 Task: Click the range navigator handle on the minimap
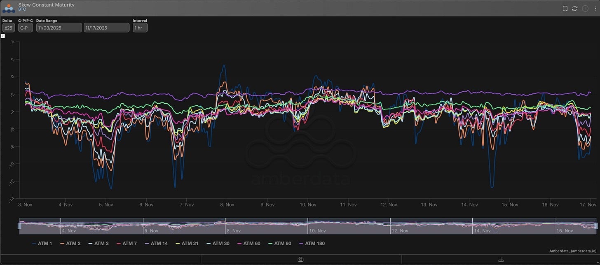pos(20,225)
